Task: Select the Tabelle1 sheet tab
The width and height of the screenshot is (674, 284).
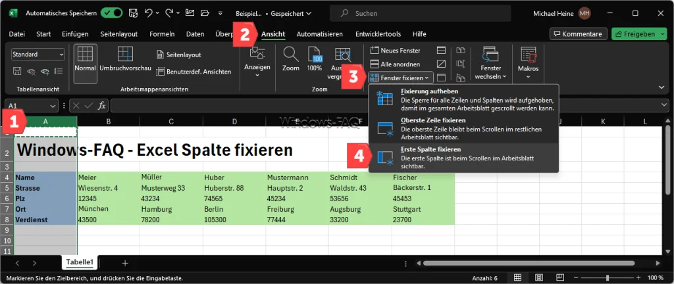Action: coord(80,262)
